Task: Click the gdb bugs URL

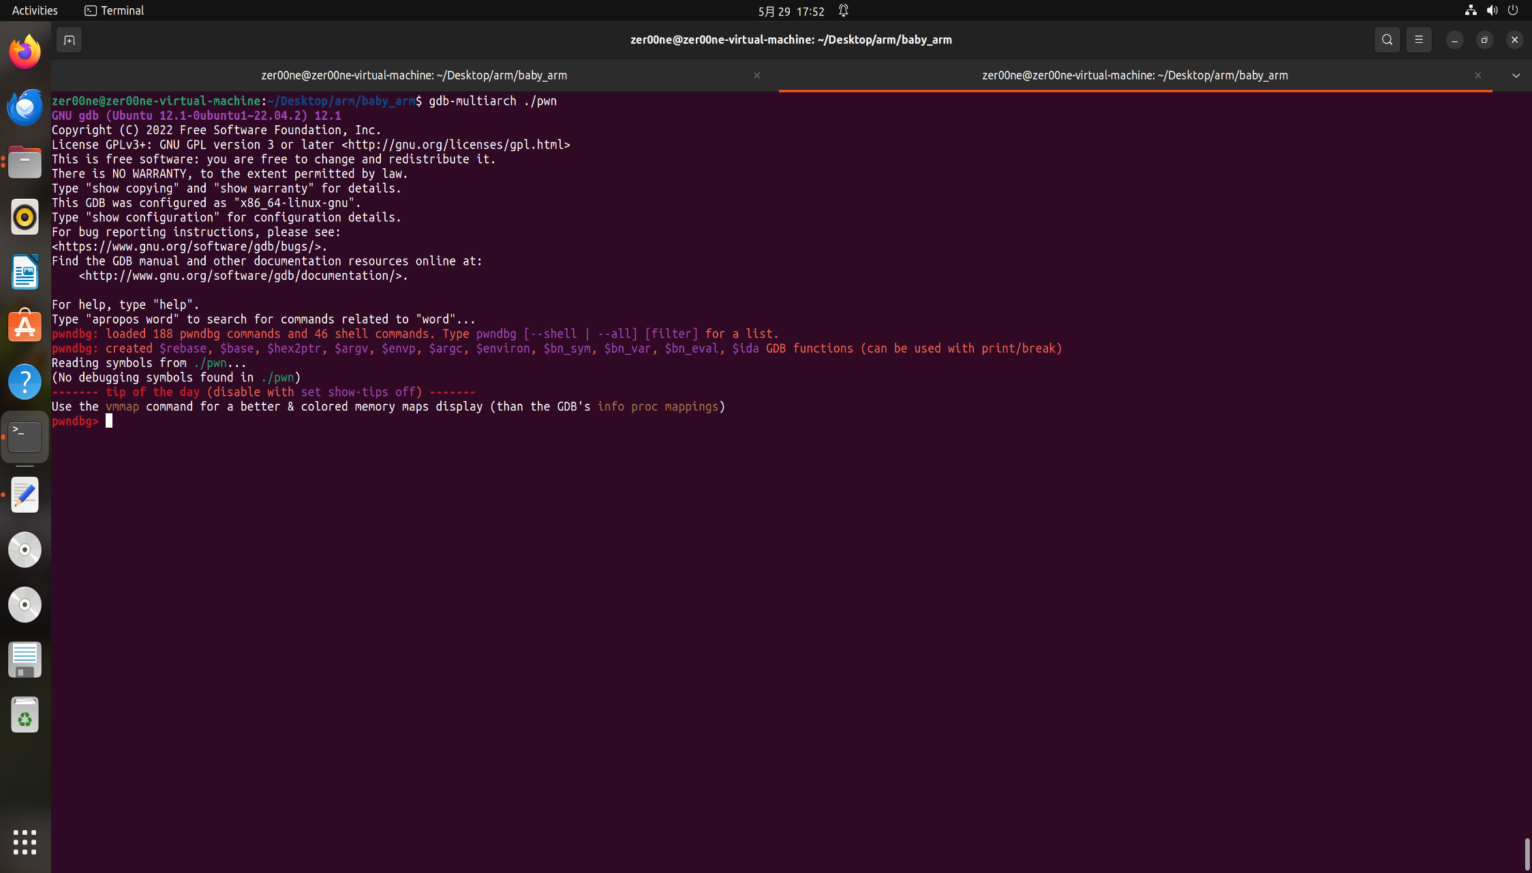Action: [186, 247]
